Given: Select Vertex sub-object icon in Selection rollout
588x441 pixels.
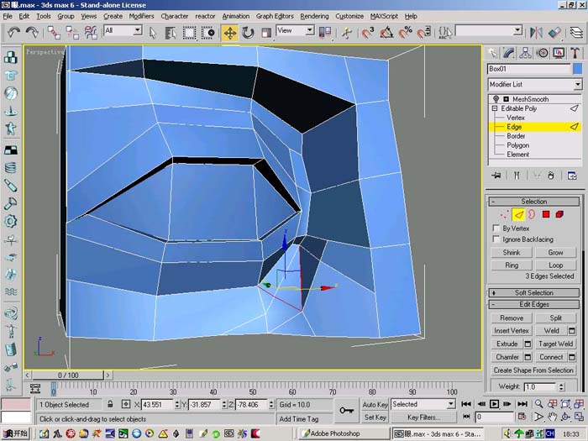Looking at the screenshot, I should coord(505,214).
